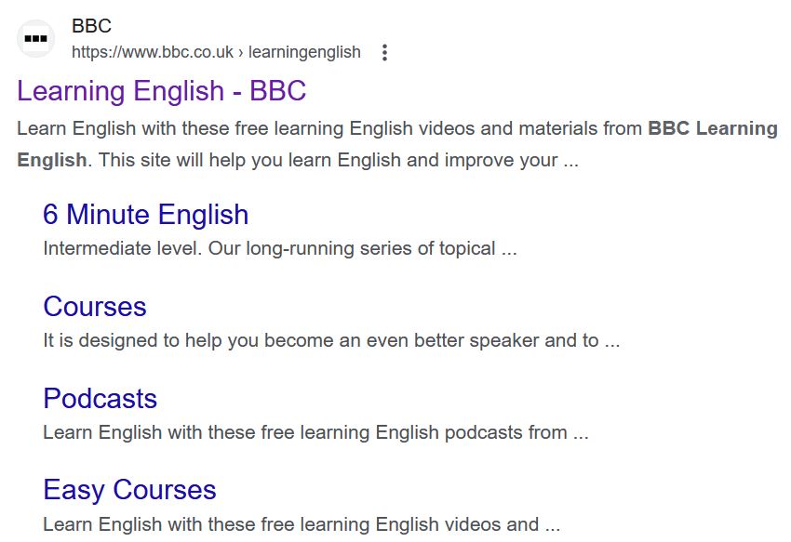Click the learningenglish breadcrumb segment

tap(304, 52)
